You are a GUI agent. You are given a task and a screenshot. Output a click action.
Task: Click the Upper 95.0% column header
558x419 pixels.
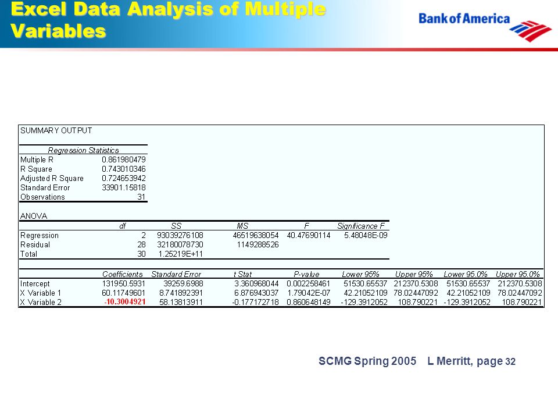pyautogui.click(x=518, y=274)
